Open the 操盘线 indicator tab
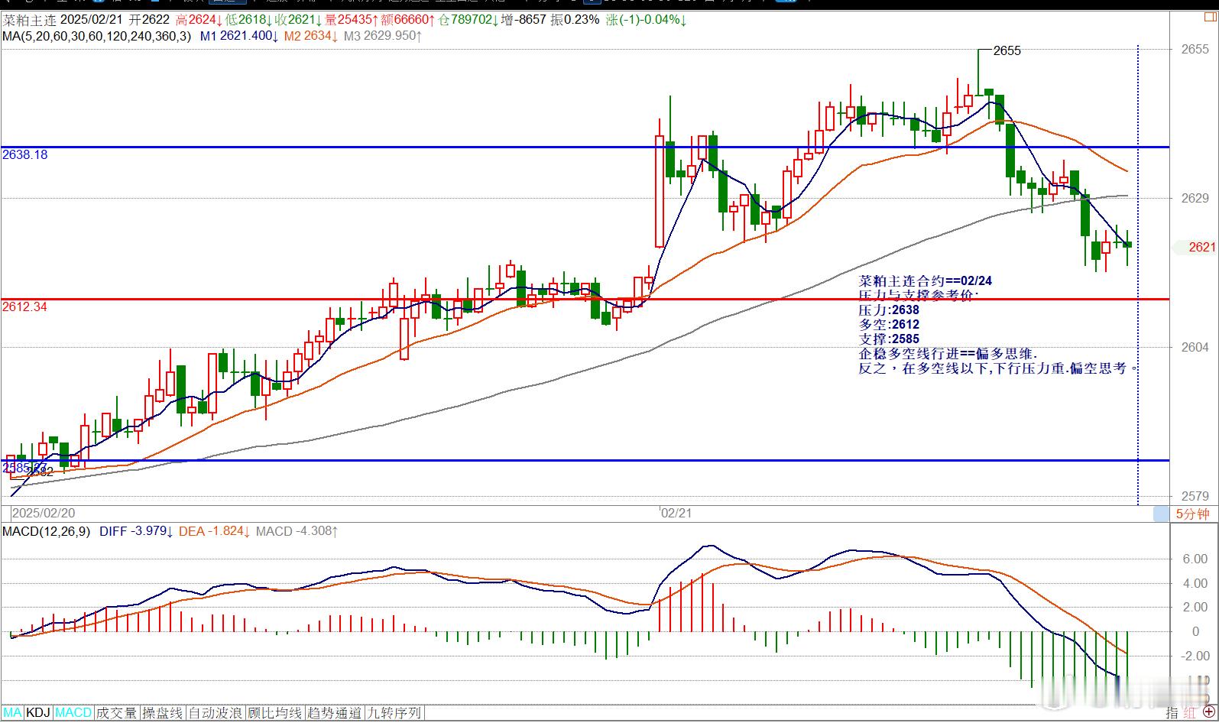The image size is (1219, 723). coord(163,713)
